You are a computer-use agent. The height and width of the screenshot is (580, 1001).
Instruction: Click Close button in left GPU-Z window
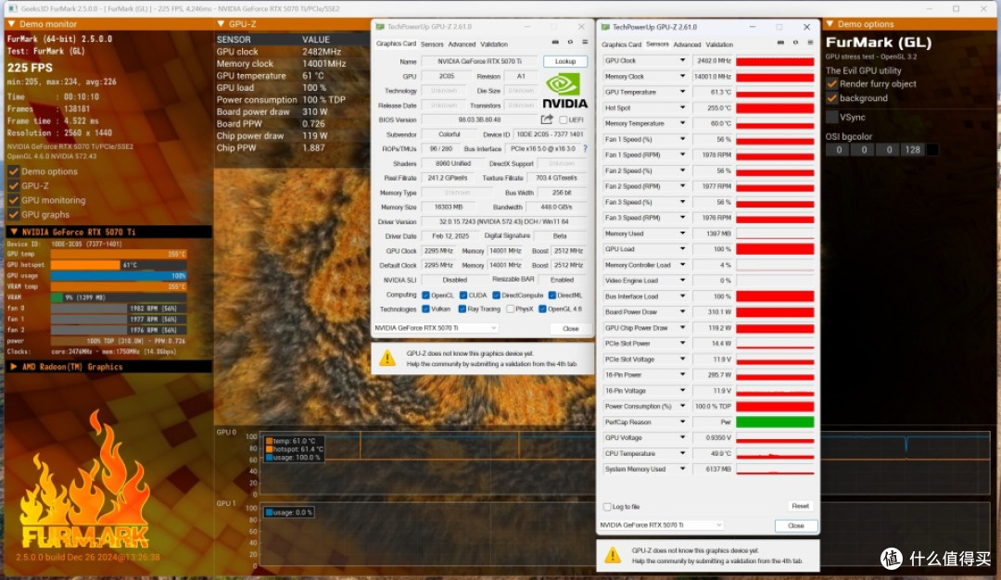click(571, 329)
